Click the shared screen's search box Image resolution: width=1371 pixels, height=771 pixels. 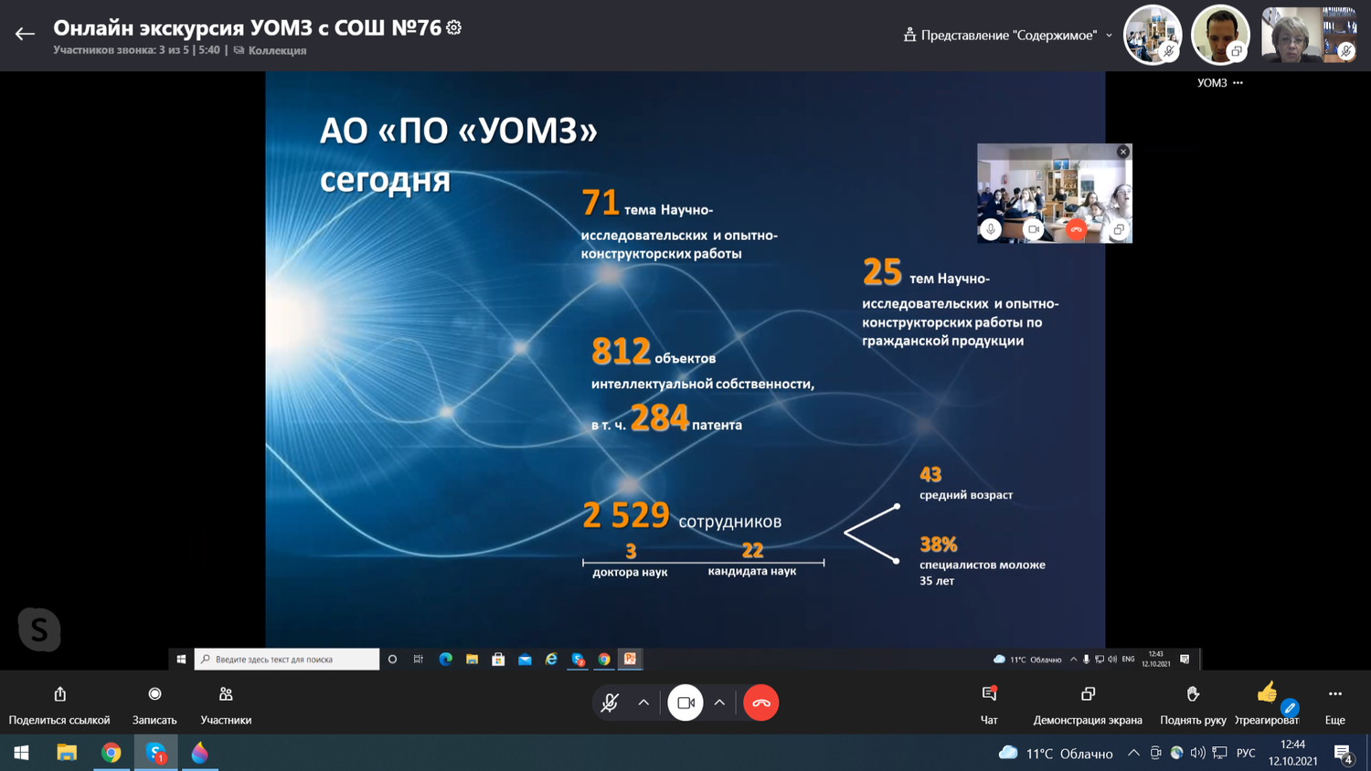[x=287, y=659]
